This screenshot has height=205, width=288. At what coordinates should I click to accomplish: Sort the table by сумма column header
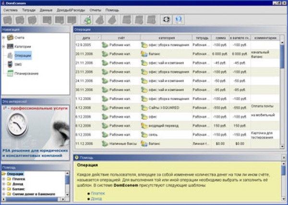[x=220, y=37]
